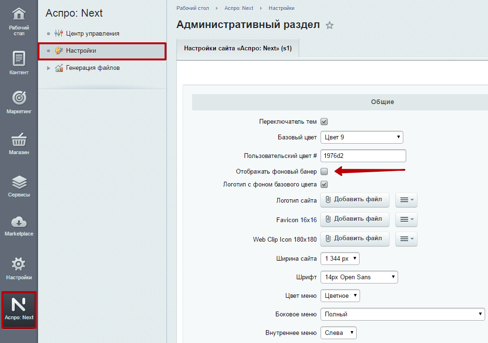The height and width of the screenshot is (343, 488).
Task: Click the Центр управления sliders icon
Action: coord(59,33)
